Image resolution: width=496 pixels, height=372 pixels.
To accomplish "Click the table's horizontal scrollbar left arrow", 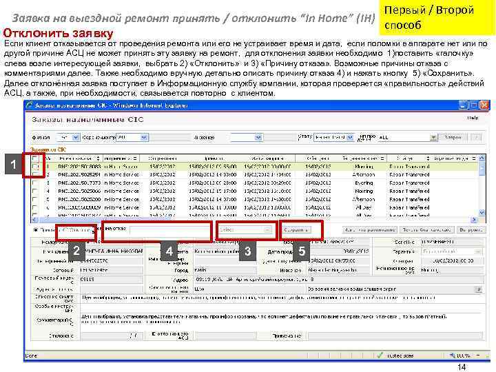I will (34, 220).
